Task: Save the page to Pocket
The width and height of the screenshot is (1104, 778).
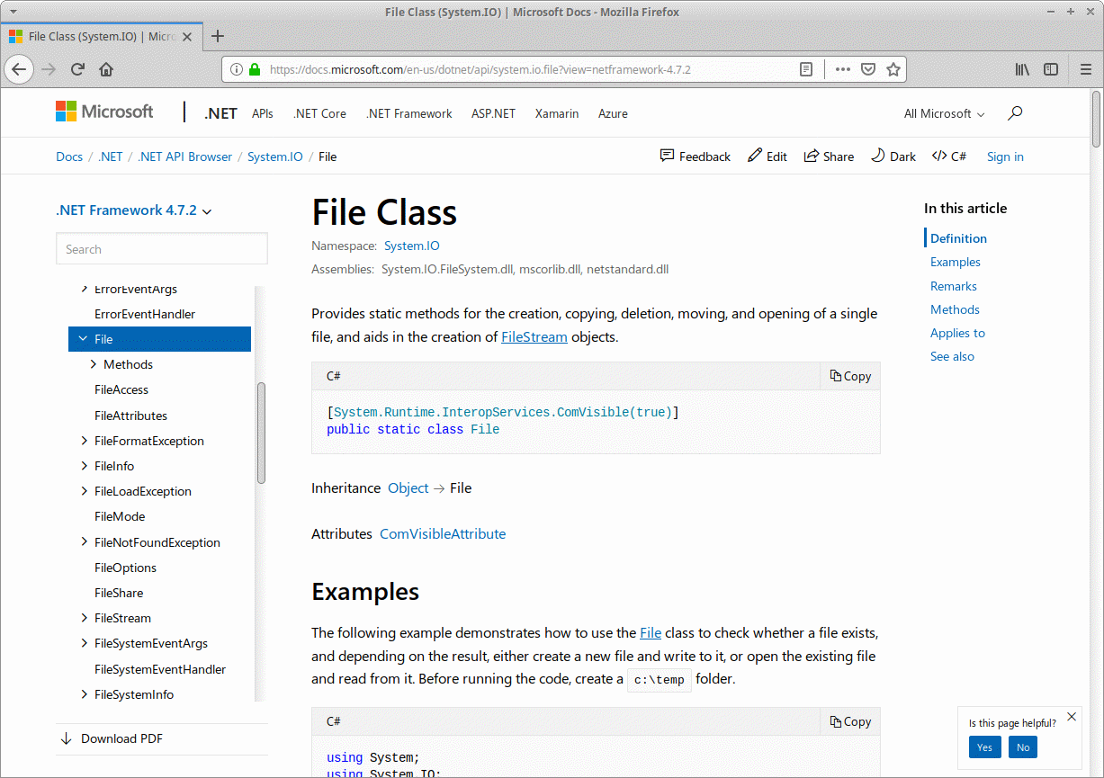Action: click(868, 69)
